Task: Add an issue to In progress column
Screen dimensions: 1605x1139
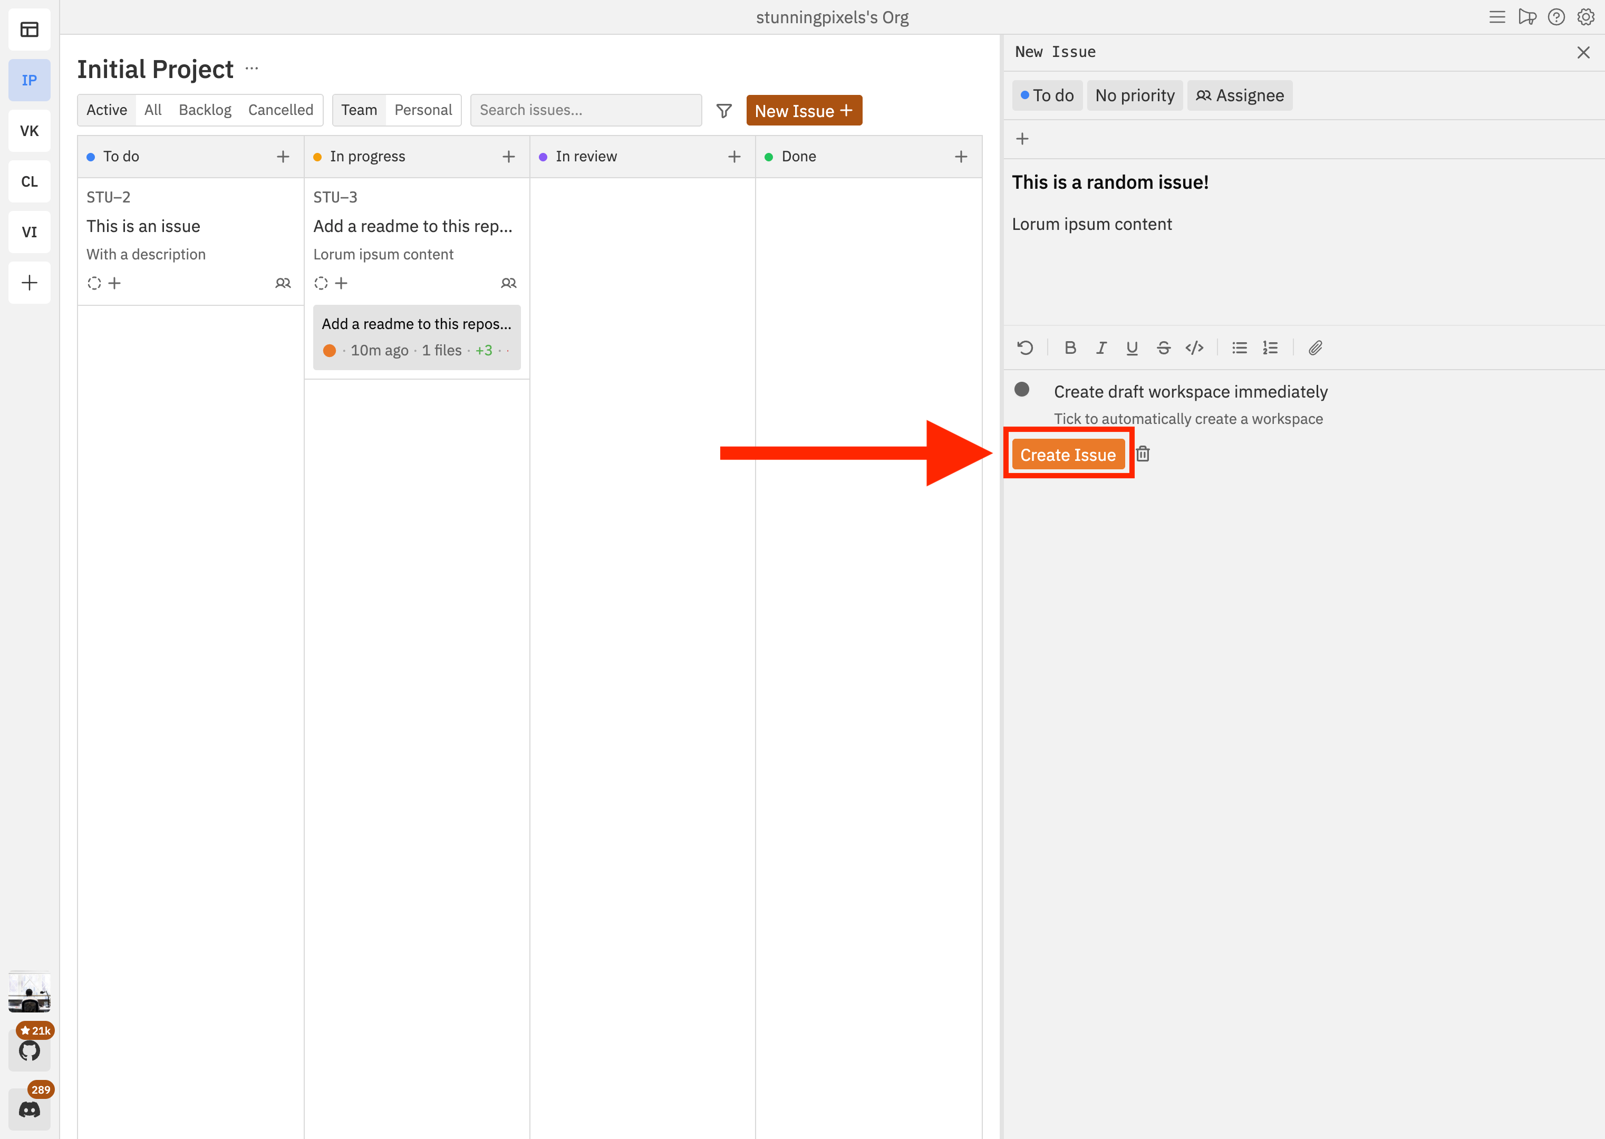Action: (508, 157)
